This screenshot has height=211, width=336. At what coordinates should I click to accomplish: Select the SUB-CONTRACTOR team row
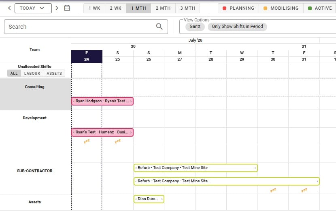[x=35, y=179]
